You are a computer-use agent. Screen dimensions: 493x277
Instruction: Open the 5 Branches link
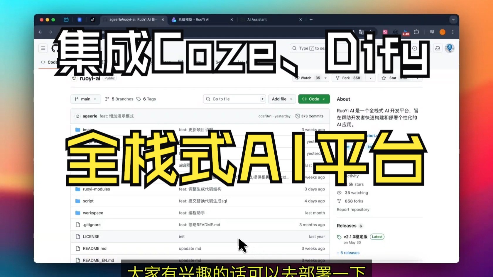pyautogui.click(x=119, y=99)
